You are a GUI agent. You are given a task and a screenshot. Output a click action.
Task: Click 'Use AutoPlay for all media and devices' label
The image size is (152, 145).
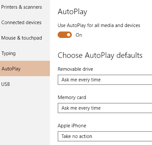(x=99, y=25)
